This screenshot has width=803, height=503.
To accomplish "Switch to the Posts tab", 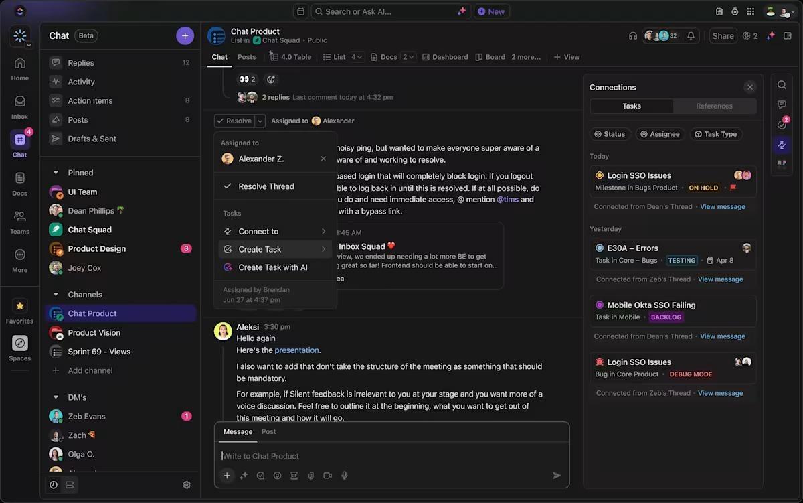I will 246,57.
